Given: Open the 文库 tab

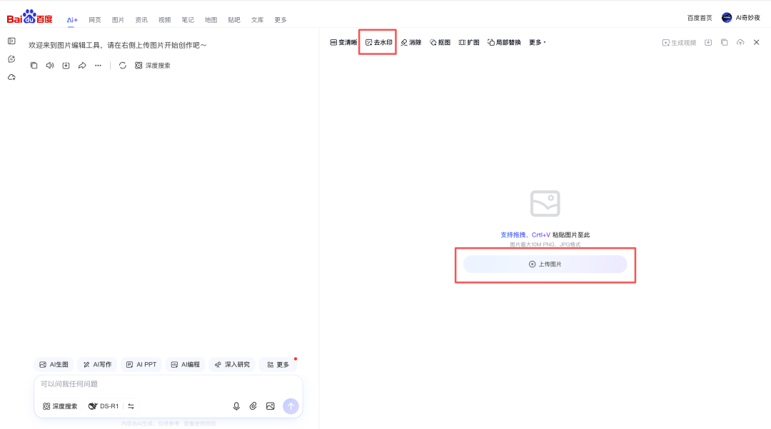Looking at the screenshot, I should [x=257, y=20].
